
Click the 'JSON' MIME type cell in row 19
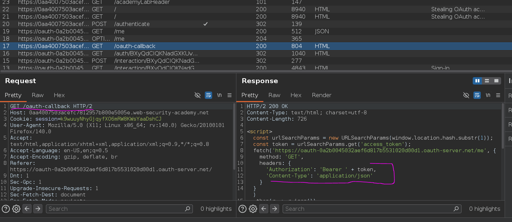tap(322, 31)
